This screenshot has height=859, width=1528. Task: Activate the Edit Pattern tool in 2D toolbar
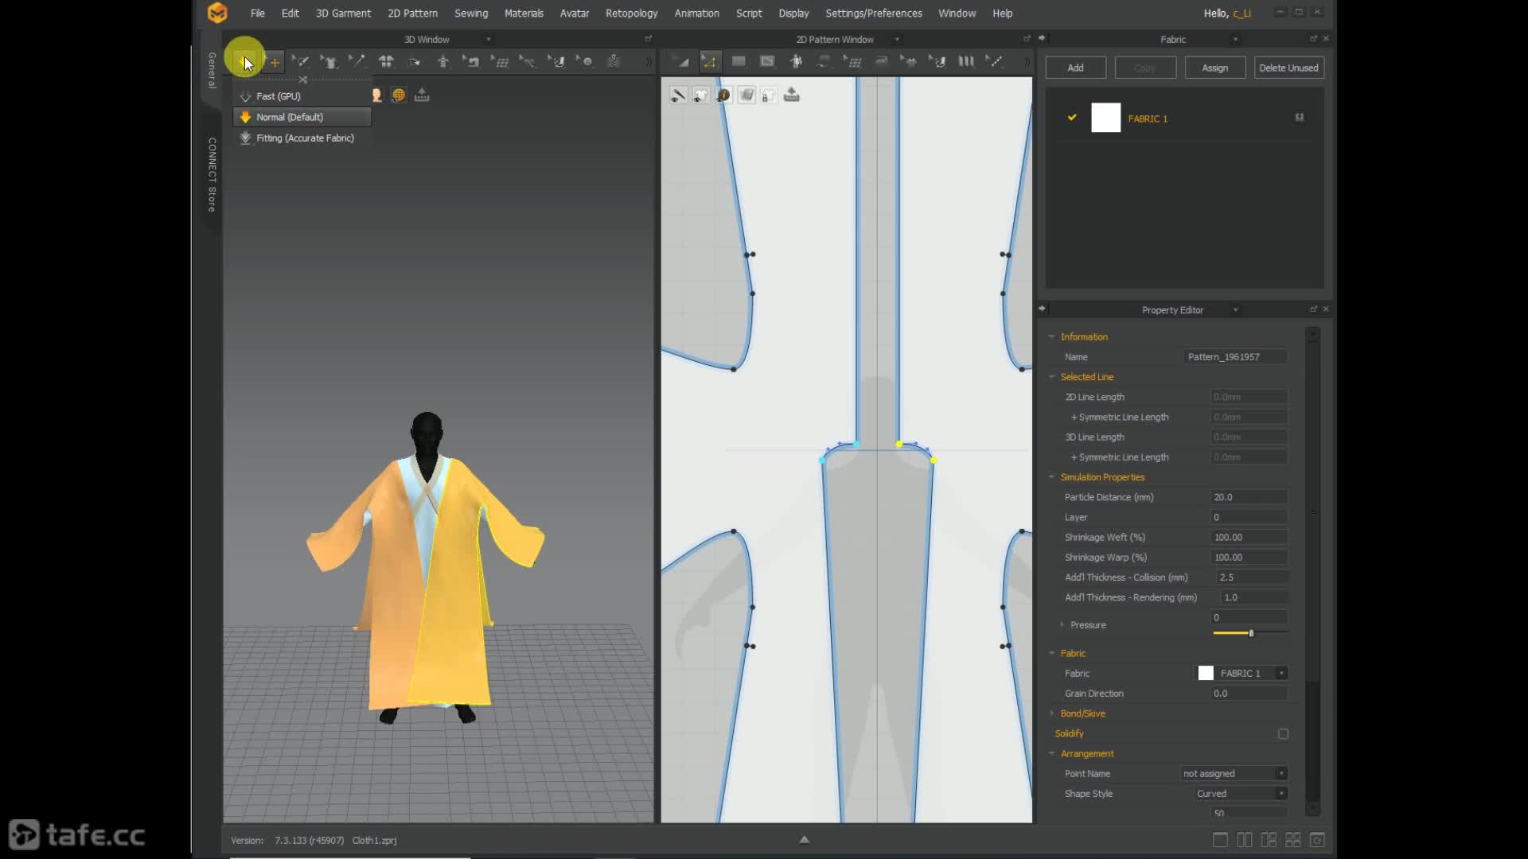point(709,61)
